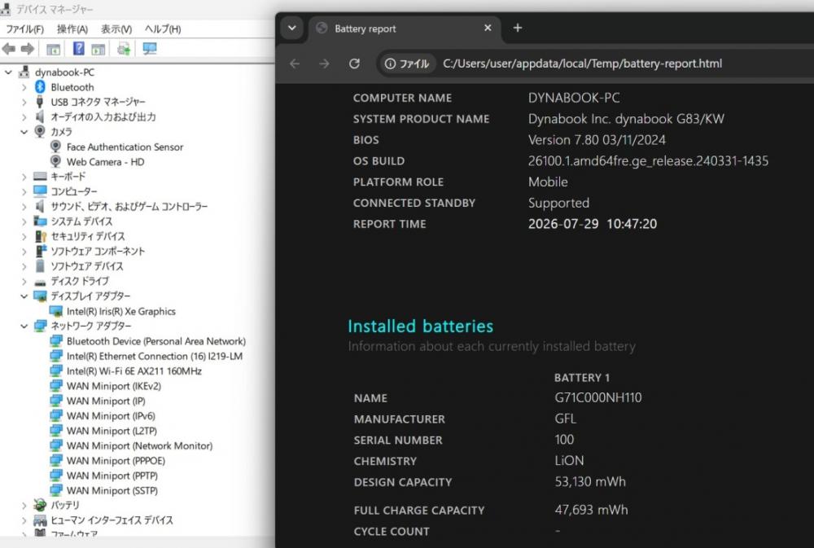The image size is (814, 548).
Task: Select WAN Miniport (L2TP) entry
Action: tap(112, 431)
